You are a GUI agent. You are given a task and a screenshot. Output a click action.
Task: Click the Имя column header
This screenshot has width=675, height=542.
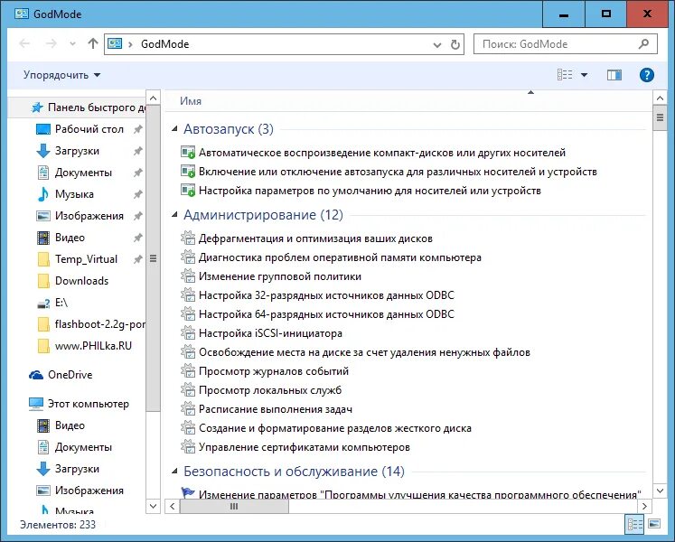(x=191, y=101)
